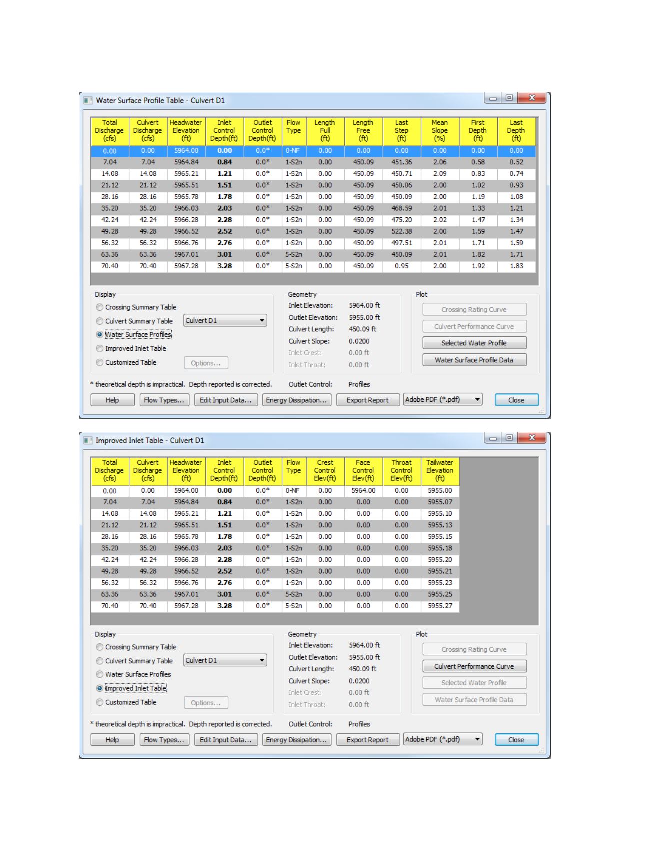669x866 pixels.
Task: Open Energy Dissipation in Improved Inlet window
Action: [297, 740]
